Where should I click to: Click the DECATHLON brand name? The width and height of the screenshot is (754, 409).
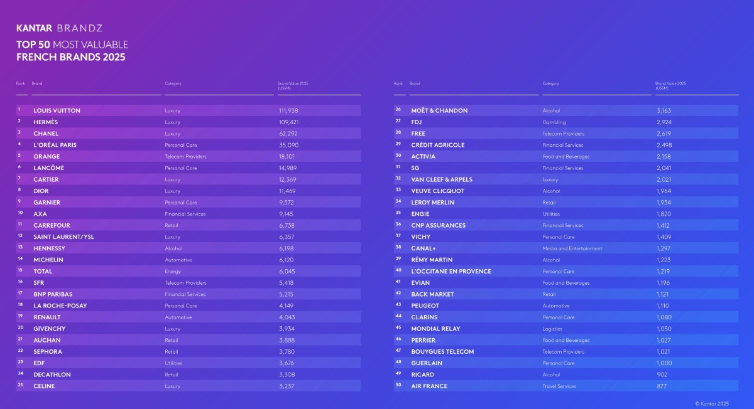click(52, 374)
